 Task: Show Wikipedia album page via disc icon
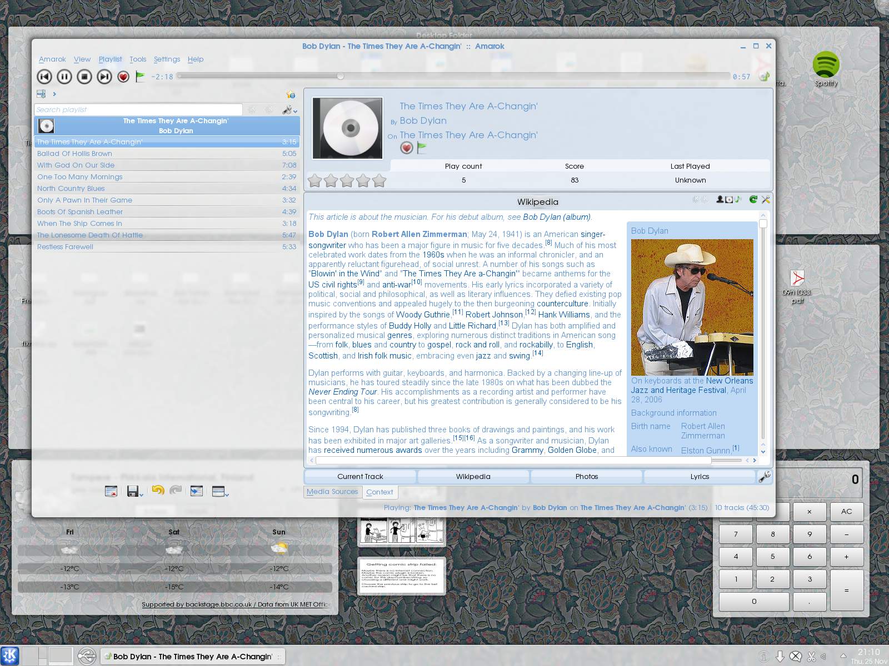pyautogui.click(x=729, y=199)
